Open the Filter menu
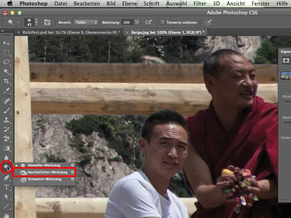Screen dimensions: 291x218 tap(200, 4)
